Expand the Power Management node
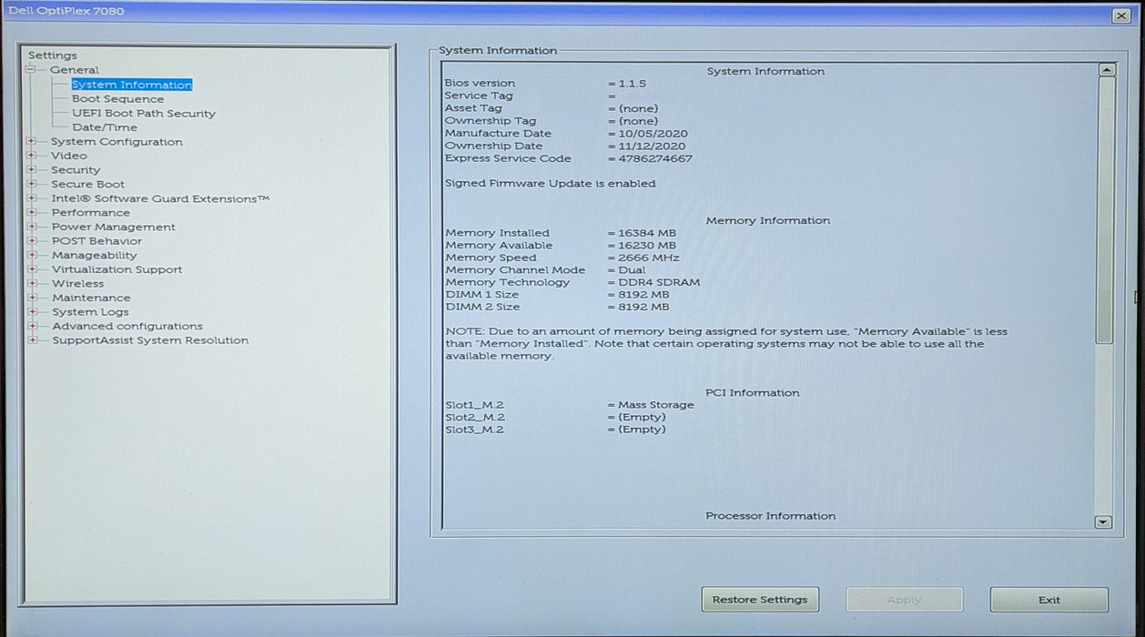 (32, 227)
